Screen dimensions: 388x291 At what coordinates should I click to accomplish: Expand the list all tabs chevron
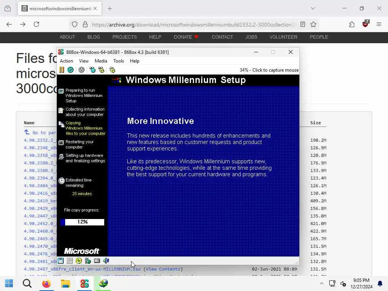click(x=313, y=8)
